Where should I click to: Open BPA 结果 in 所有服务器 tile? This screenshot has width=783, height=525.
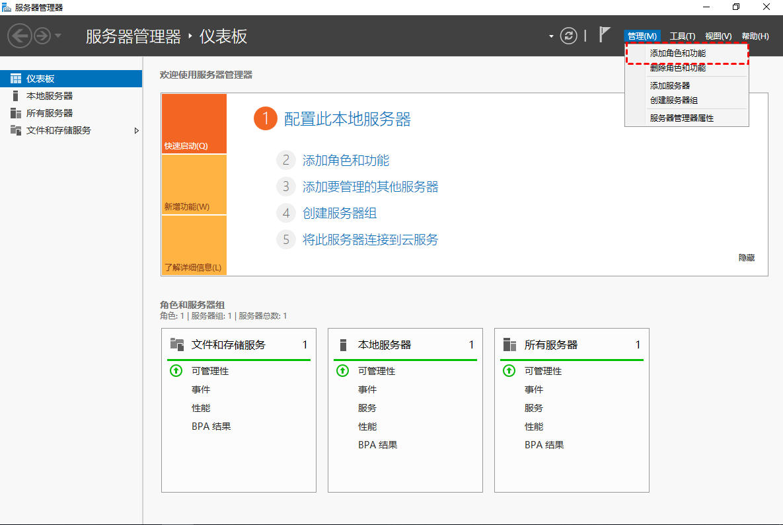tap(544, 445)
